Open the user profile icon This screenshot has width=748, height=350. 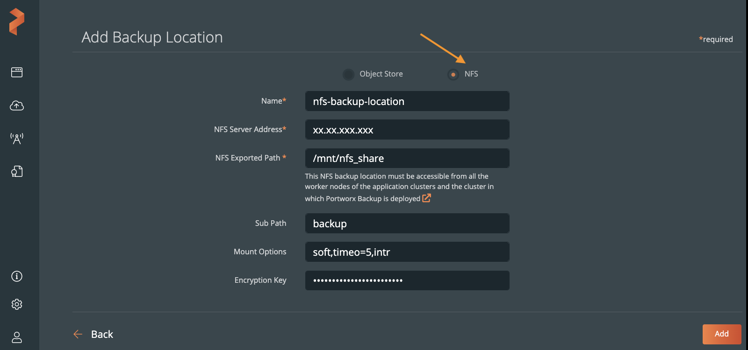pos(17,337)
